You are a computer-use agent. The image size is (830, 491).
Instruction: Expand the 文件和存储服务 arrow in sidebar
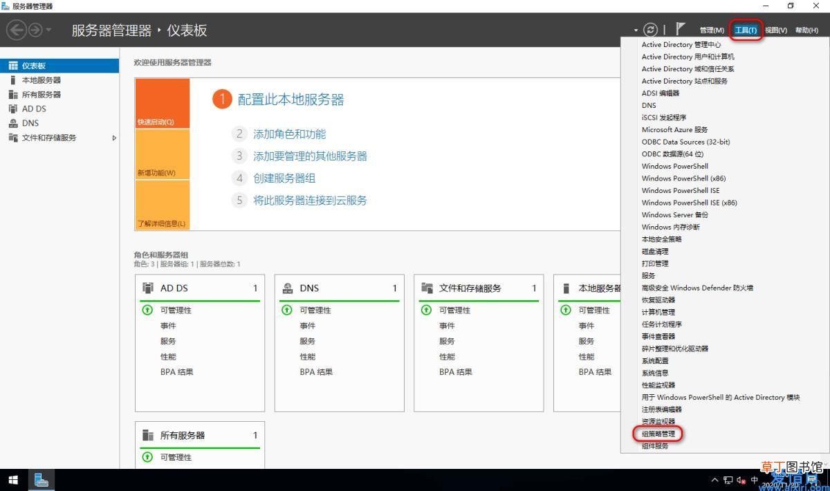pos(114,138)
